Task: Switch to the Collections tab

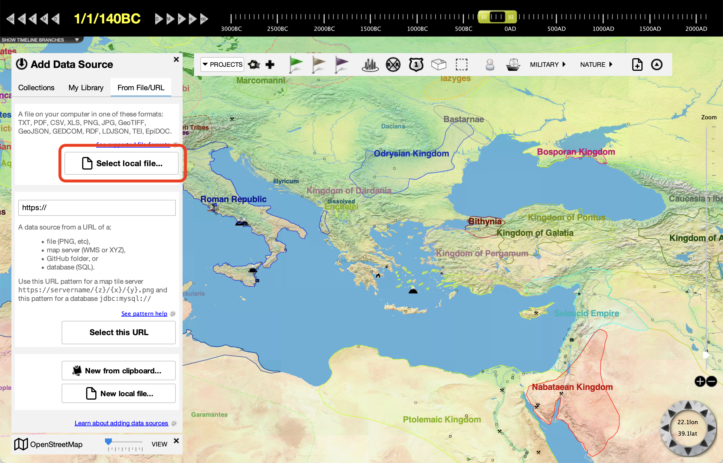Action: pos(36,87)
